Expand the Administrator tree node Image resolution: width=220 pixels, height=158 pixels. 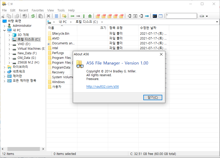click(5, 26)
